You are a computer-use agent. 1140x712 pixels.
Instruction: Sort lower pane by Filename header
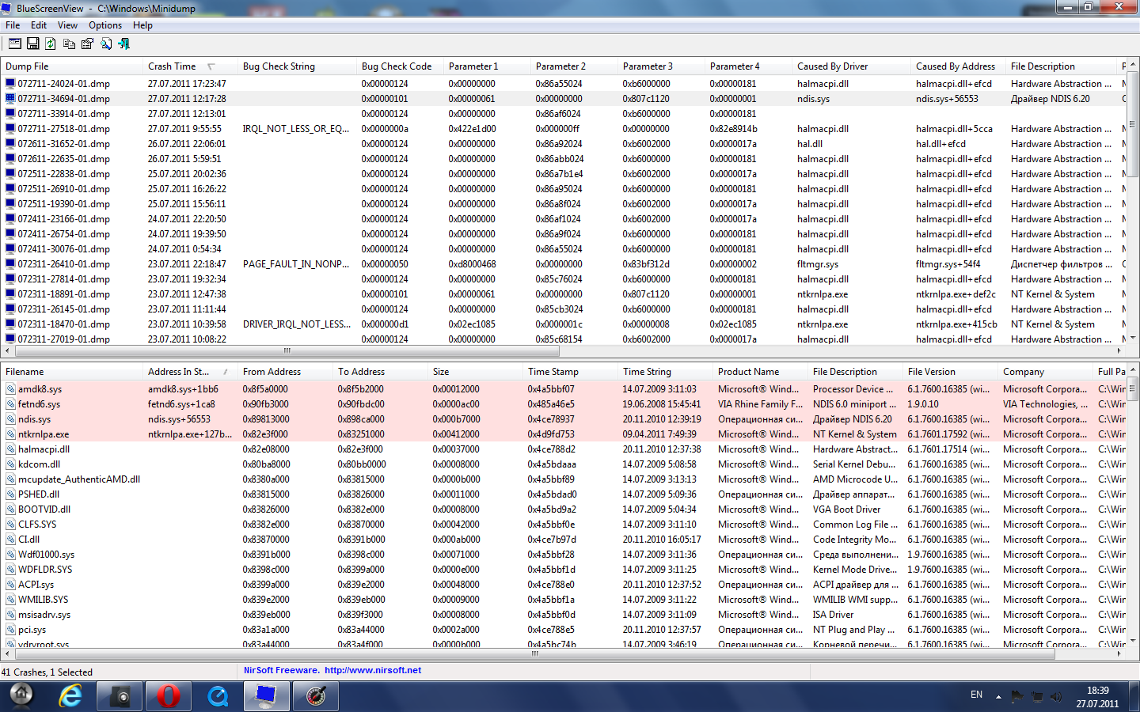pyautogui.click(x=72, y=372)
